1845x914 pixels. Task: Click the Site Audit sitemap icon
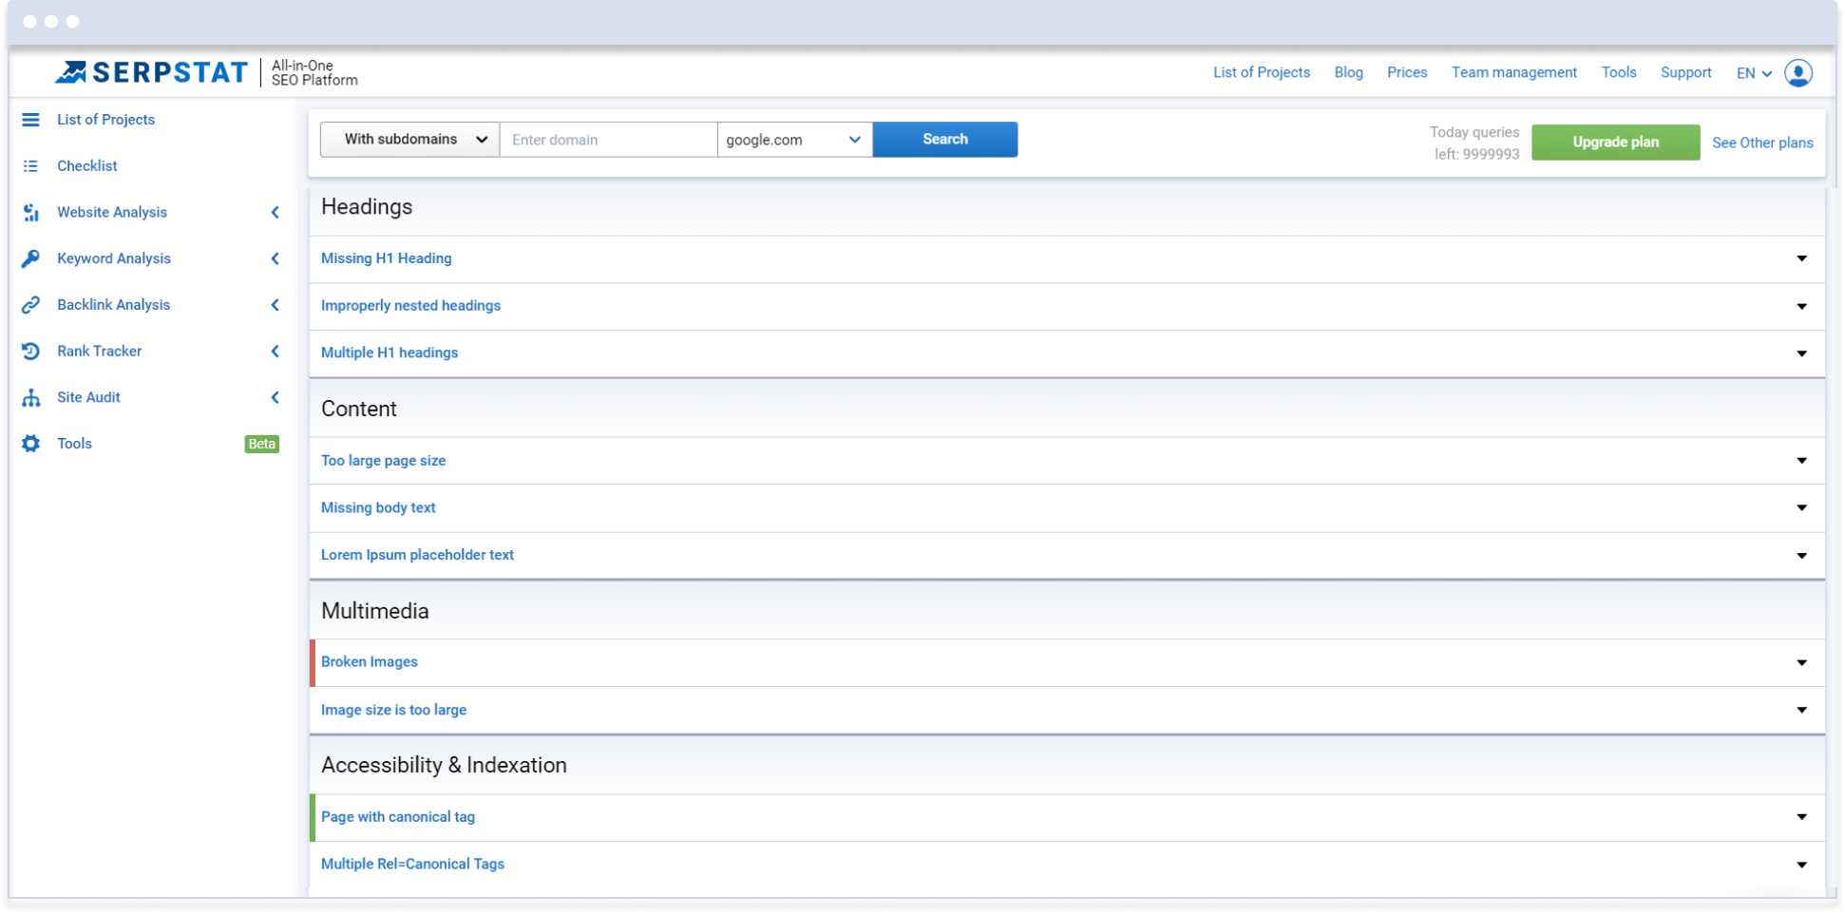30,398
